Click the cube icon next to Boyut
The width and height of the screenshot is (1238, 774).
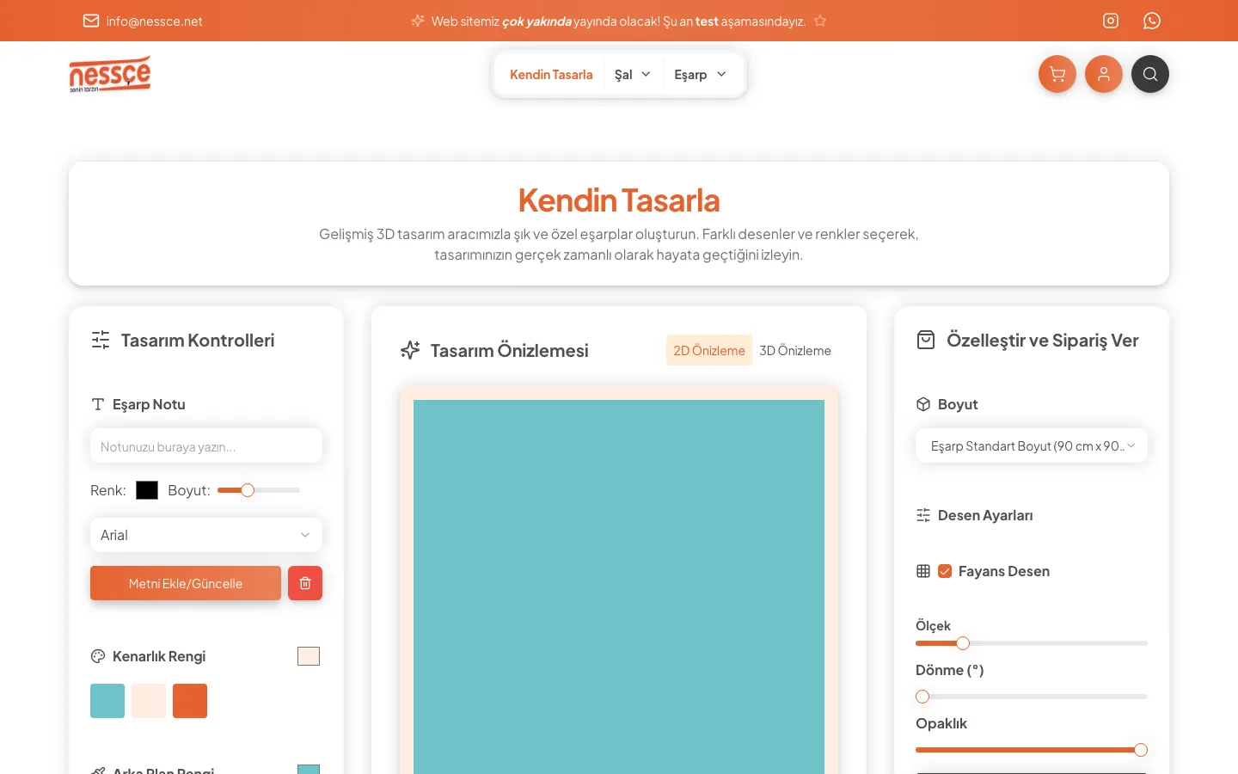pyautogui.click(x=923, y=404)
